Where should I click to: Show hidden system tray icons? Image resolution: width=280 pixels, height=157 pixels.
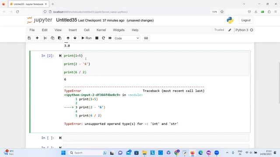227,153
